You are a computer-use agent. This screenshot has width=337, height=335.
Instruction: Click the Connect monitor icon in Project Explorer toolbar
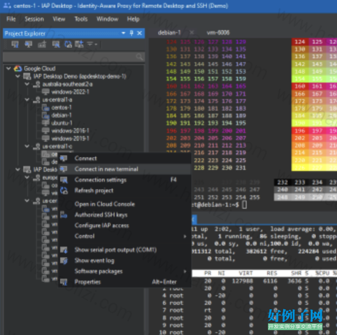(28, 44)
